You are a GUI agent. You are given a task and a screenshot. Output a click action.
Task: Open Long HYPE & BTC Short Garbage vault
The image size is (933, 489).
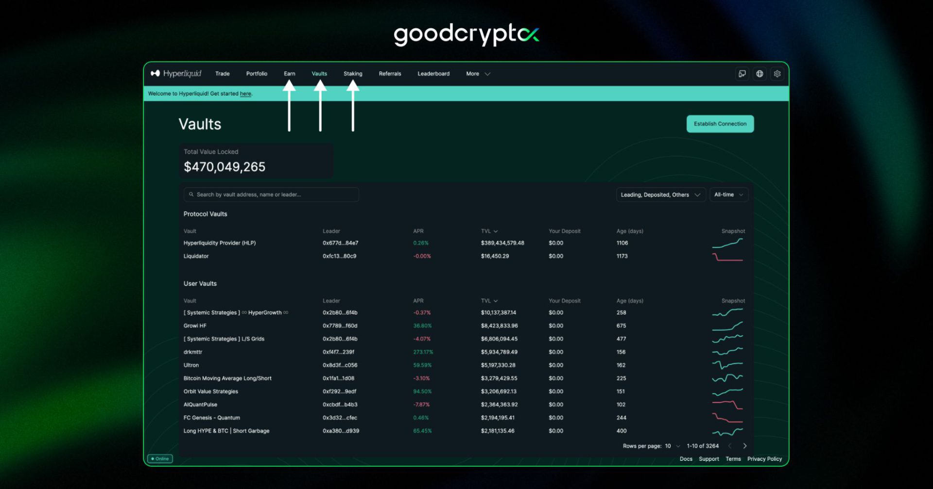pos(226,431)
